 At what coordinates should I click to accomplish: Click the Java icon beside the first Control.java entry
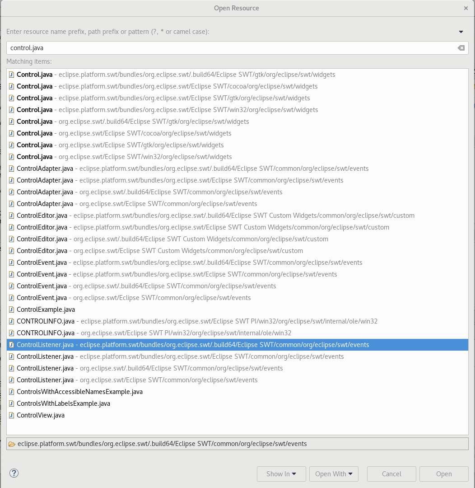point(11,75)
